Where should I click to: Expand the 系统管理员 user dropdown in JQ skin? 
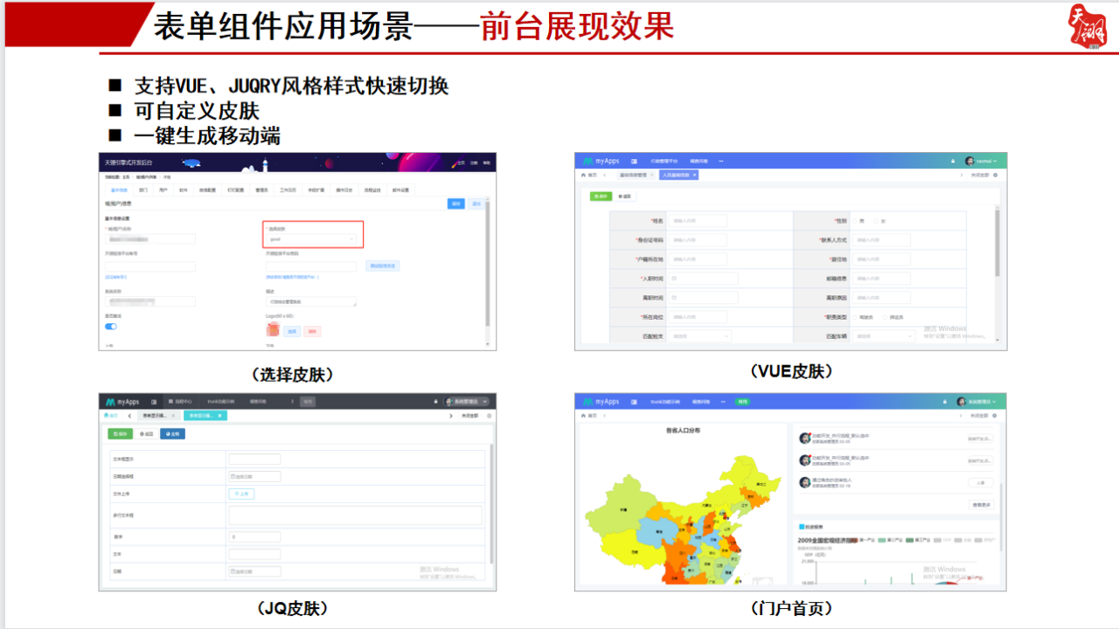click(x=465, y=402)
